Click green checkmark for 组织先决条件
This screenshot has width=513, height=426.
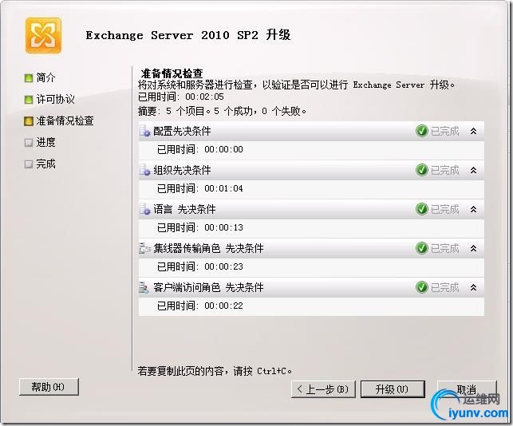point(422,170)
